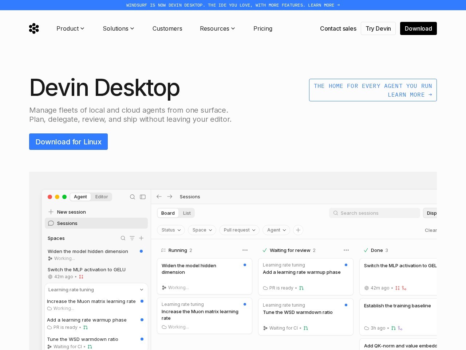Add a filter with the circled plus

pyautogui.click(x=298, y=230)
